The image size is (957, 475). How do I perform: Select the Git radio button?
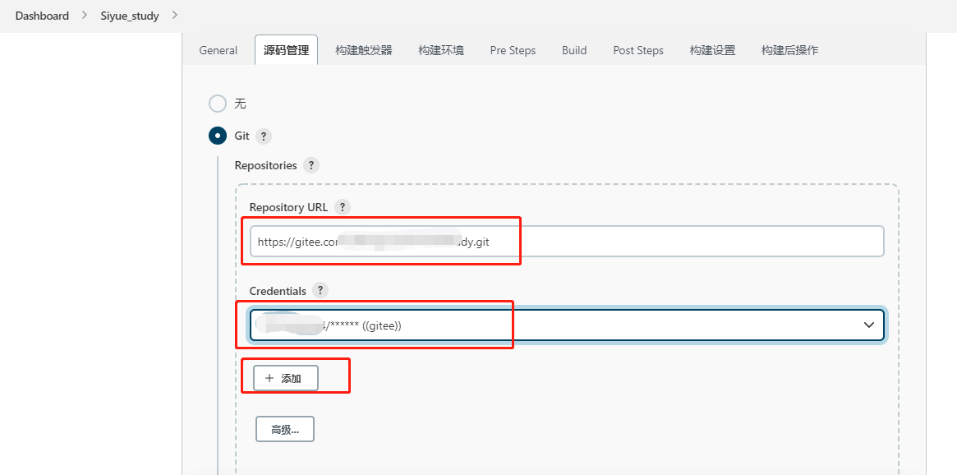(218, 136)
